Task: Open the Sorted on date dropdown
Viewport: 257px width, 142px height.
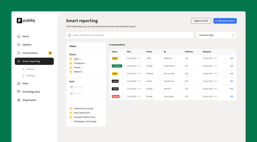Action: [217, 35]
